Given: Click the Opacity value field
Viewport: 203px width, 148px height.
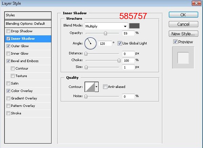Looking at the screenshot, I should pyautogui.click(x=128, y=33).
